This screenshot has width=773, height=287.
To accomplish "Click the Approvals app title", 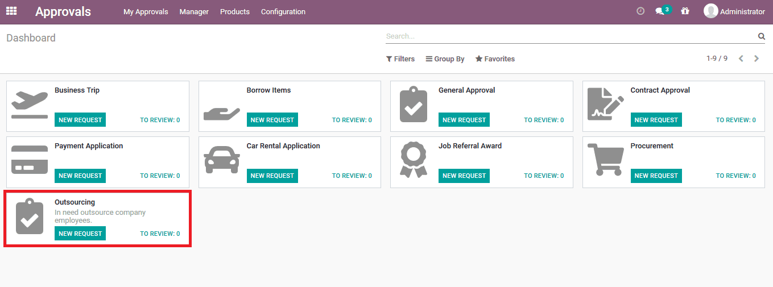I will point(63,11).
